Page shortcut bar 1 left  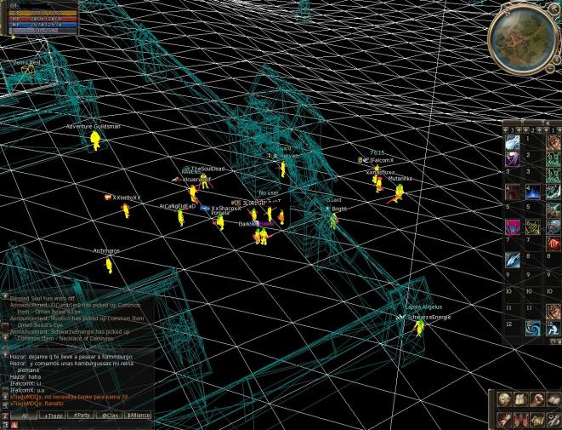tap(547, 129)
